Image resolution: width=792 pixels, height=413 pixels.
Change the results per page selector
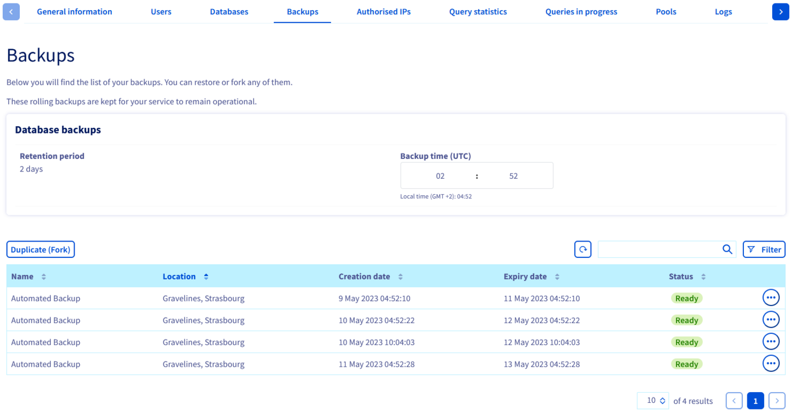(653, 401)
